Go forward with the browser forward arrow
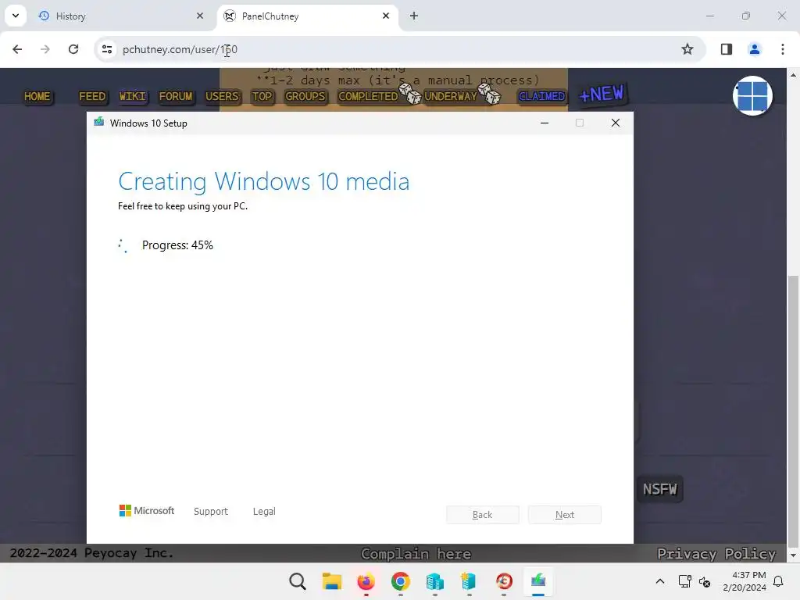This screenshot has height=600, width=800. (x=45, y=49)
